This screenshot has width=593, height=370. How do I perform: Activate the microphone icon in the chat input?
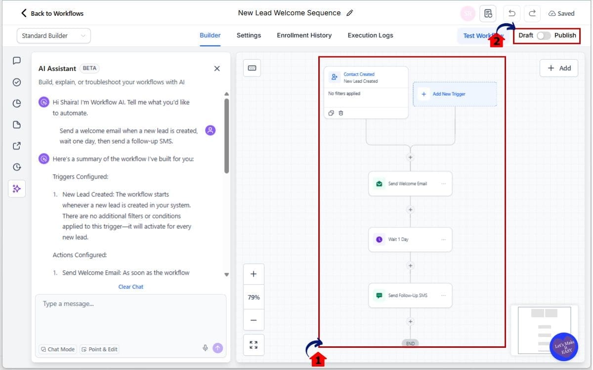click(x=205, y=348)
